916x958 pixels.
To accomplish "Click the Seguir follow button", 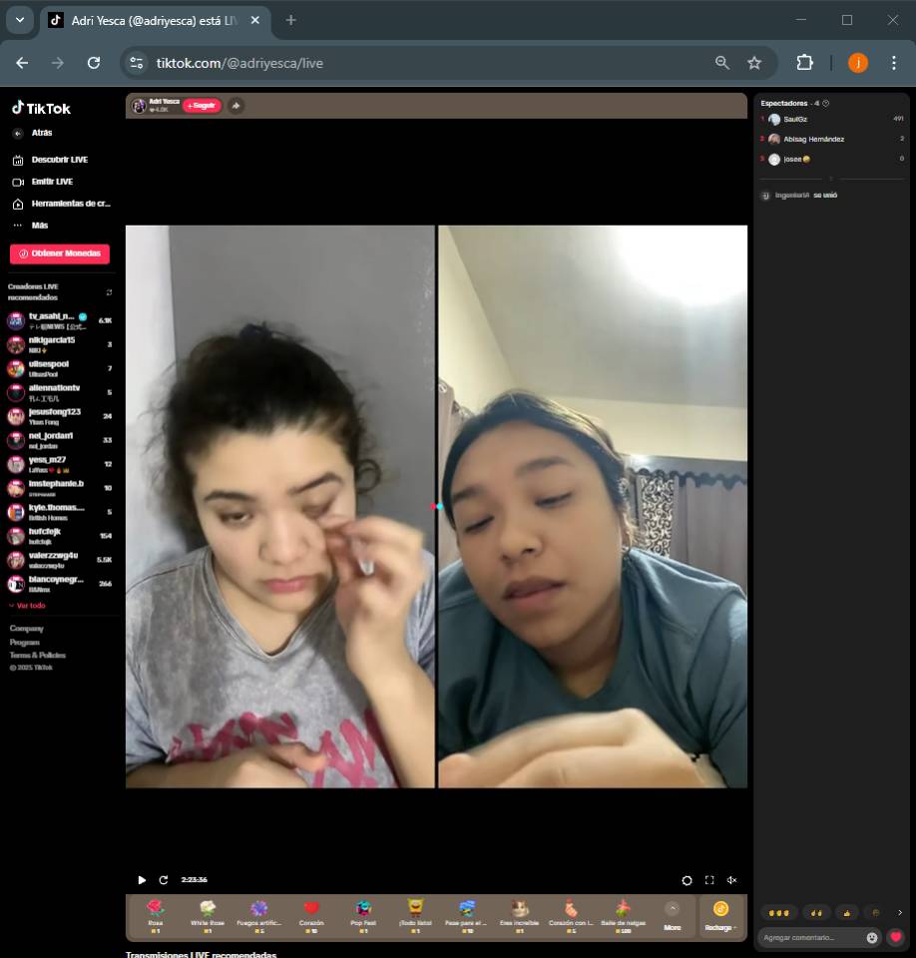I will [x=202, y=106].
